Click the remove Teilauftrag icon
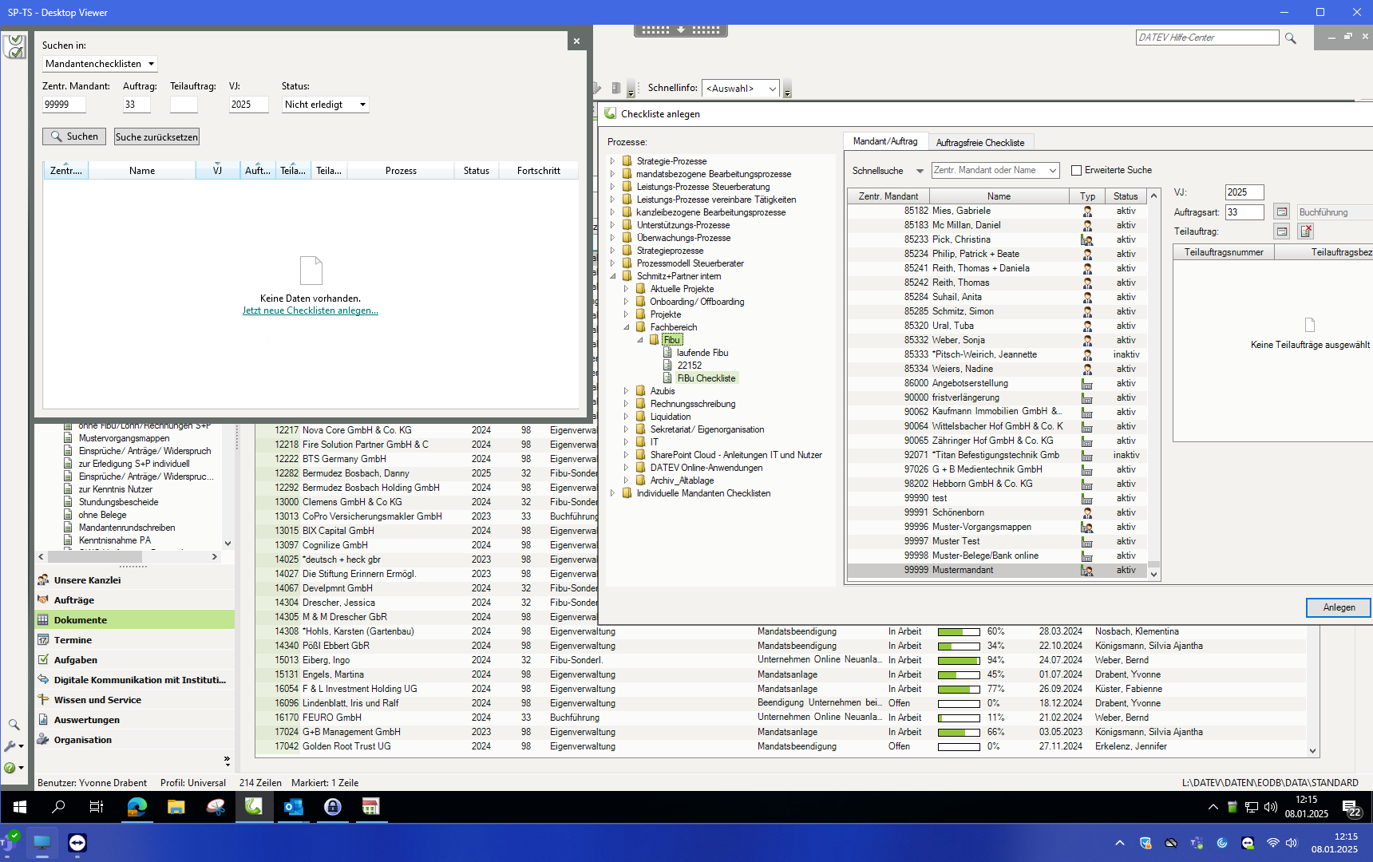Viewport: 1373px width, 862px height. pos(1306,231)
